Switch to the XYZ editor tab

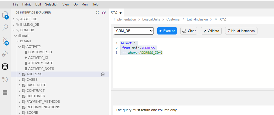tap(114, 12)
